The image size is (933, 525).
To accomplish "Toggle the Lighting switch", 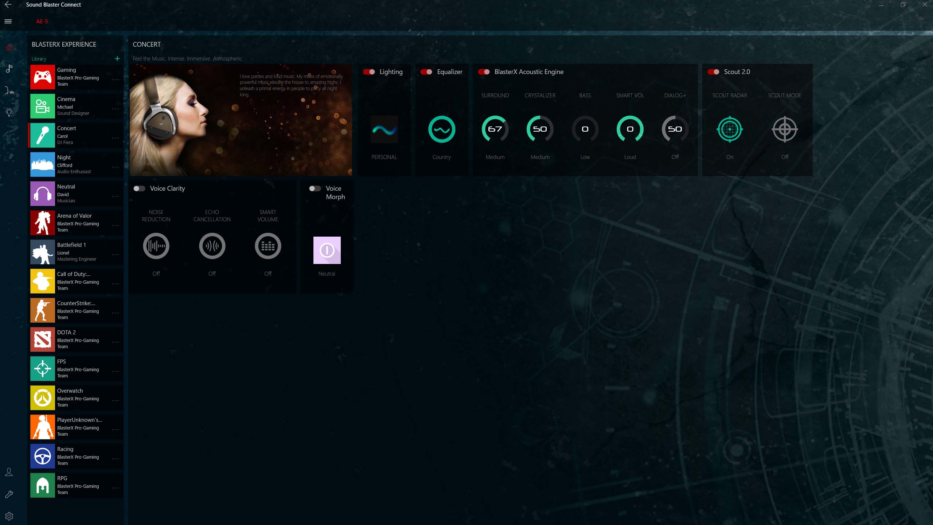I will (369, 72).
